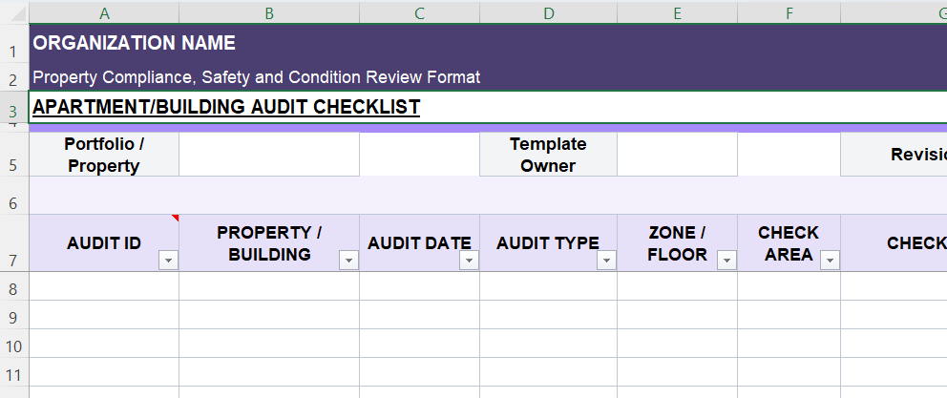Viewport: 947px width, 398px height.
Task: Open the AUDIT TYPE filter dropdown
Action: pos(606,262)
